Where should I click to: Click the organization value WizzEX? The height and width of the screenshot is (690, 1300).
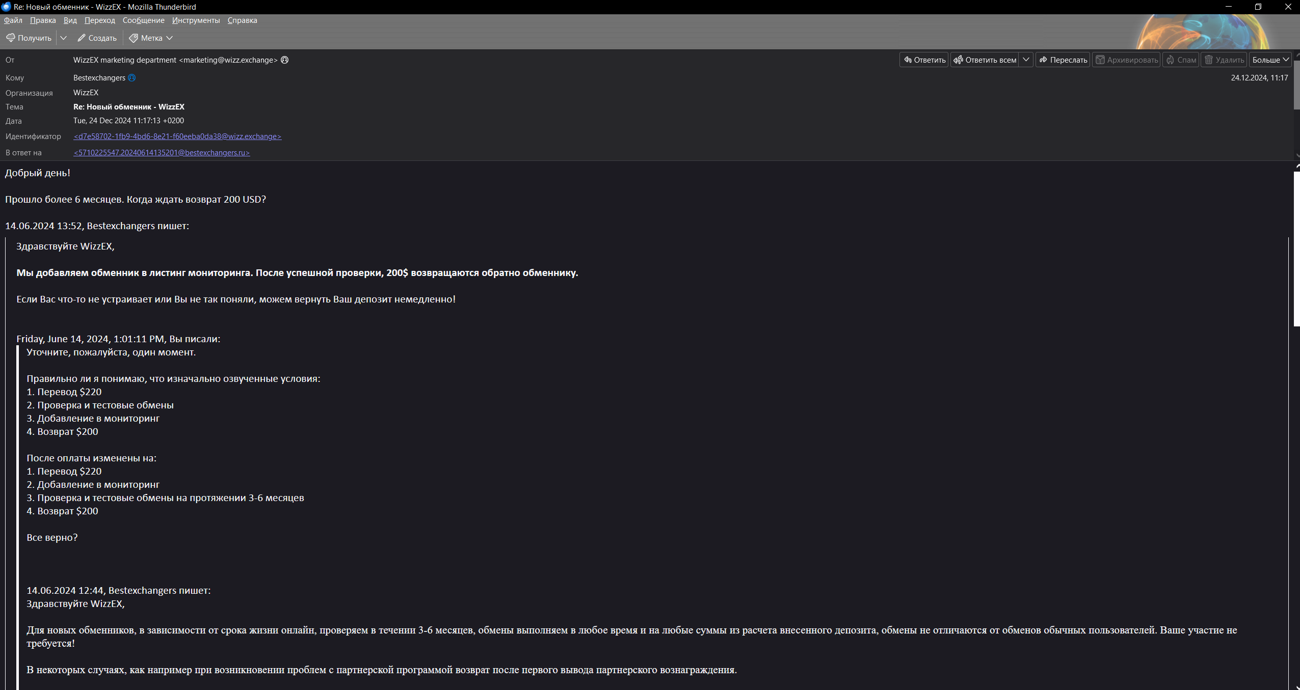(x=86, y=93)
